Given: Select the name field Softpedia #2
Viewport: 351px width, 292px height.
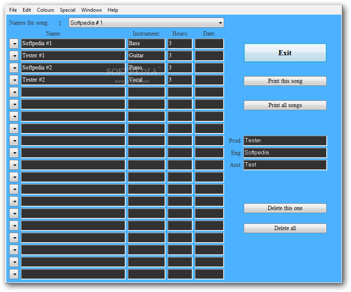Looking at the screenshot, I should [x=73, y=68].
